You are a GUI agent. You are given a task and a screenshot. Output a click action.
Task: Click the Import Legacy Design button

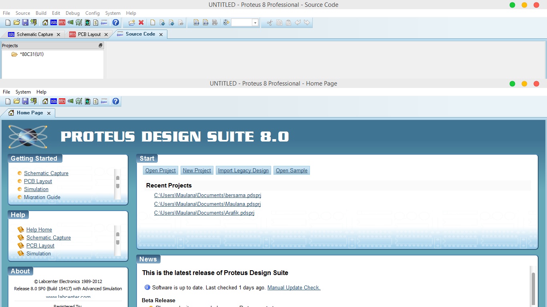coord(243,170)
